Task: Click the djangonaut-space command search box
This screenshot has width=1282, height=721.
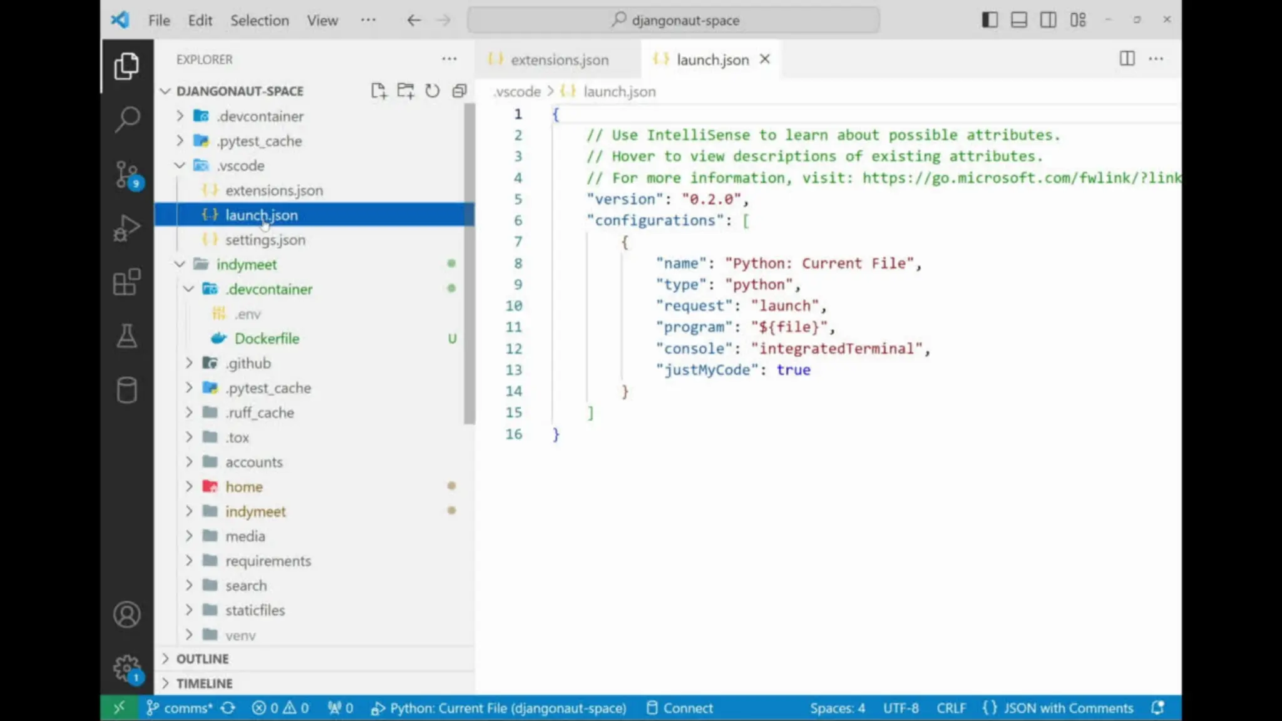Action: coord(674,20)
